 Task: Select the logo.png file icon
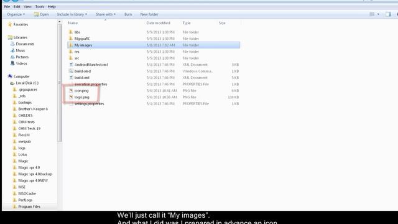pyautogui.click(x=71, y=97)
